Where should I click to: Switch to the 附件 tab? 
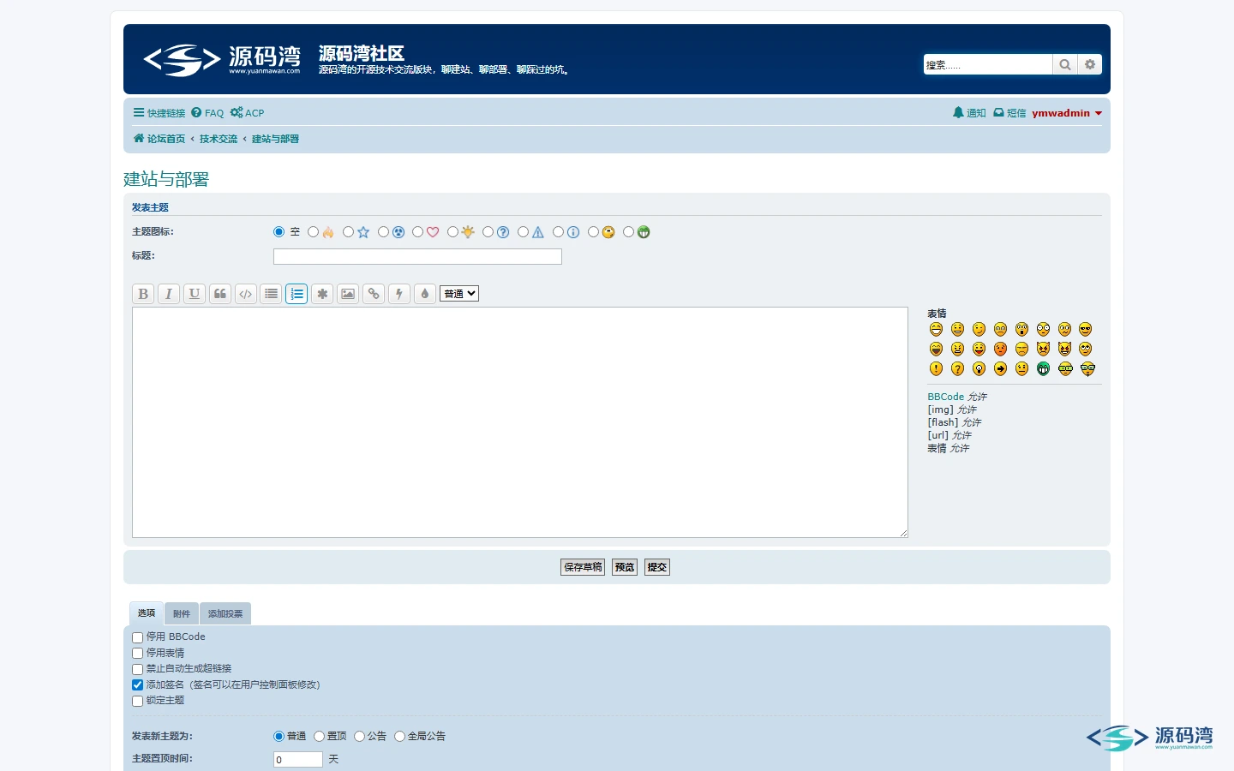pyautogui.click(x=182, y=613)
